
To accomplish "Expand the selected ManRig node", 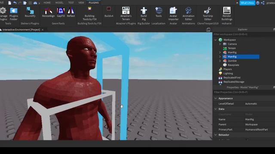I will point(220,56).
